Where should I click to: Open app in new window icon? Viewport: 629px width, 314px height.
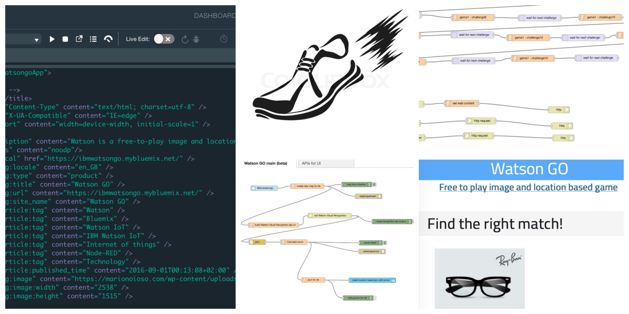click(x=79, y=39)
